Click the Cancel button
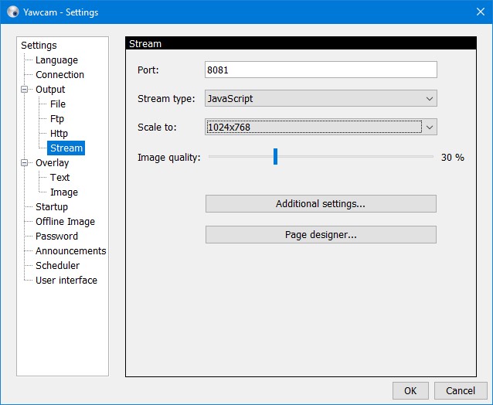This screenshot has width=493, height=405. 461,390
